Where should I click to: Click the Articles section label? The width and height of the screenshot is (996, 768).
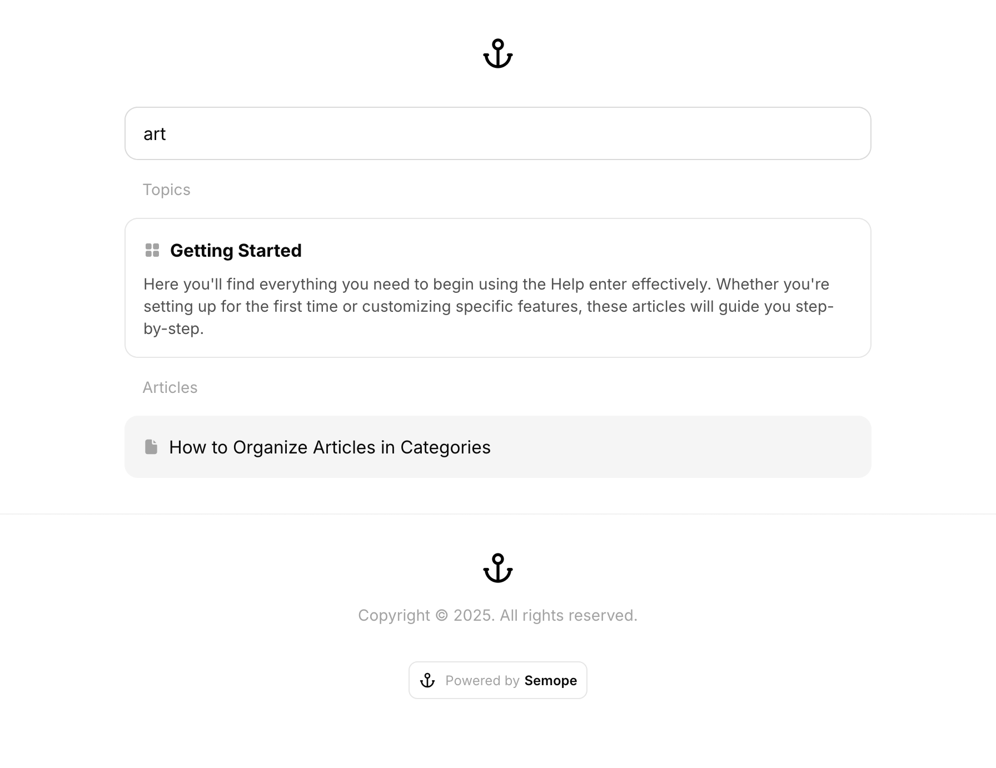(170, 387)
